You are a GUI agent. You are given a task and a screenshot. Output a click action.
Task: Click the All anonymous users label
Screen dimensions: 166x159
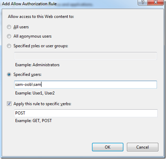click(32, 36)
